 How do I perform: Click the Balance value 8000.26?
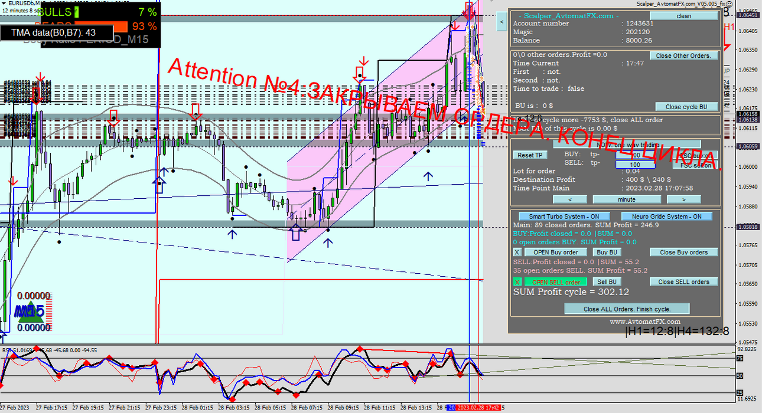(639, 40)
